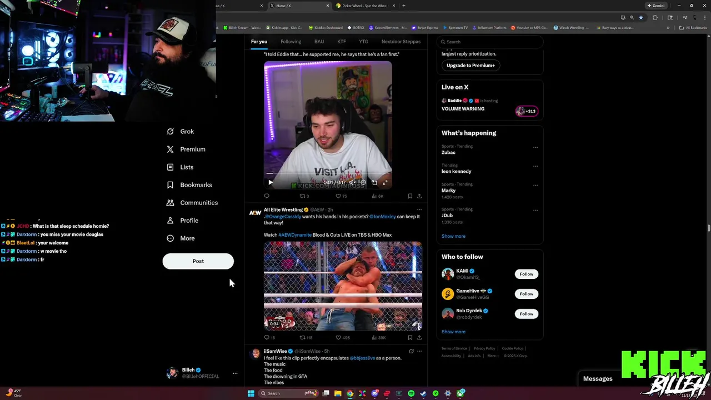
Task: Share the Adin Ross video post
Action: coord(419,196)
